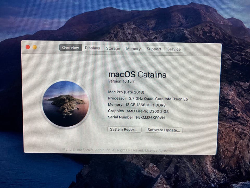
Task: Close the About This Mac window
Action: 28,47
